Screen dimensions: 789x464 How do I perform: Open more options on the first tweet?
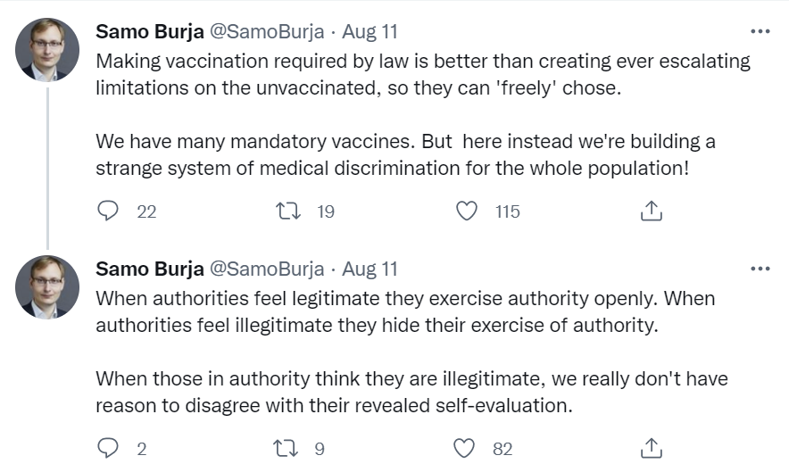(x=760, y=31)
